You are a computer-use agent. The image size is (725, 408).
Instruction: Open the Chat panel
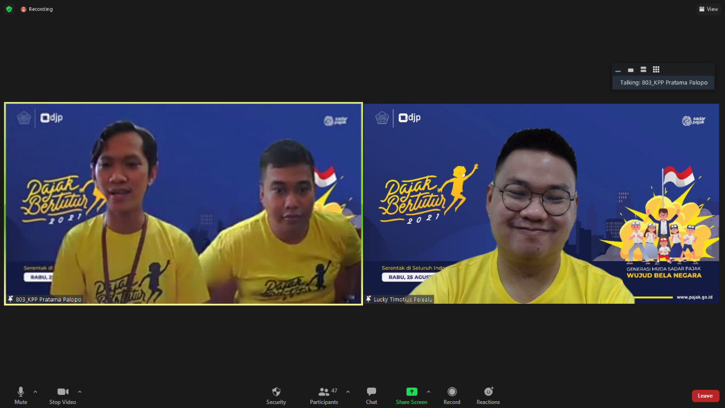point(371,395)
